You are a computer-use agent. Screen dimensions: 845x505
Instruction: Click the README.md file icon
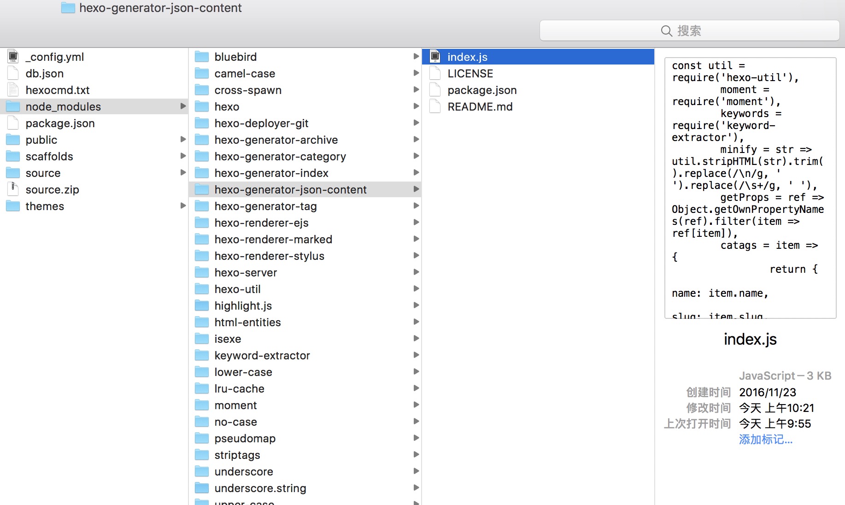[435, 106]
